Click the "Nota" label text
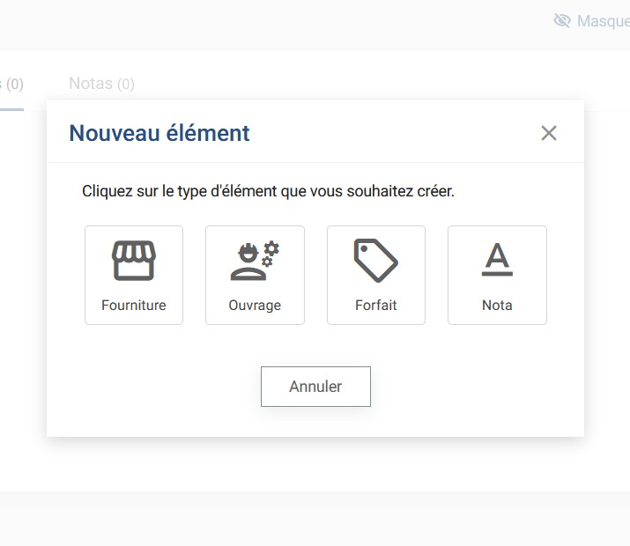The width and height of the screenshot is (630, 546). [x=497, y=306]
